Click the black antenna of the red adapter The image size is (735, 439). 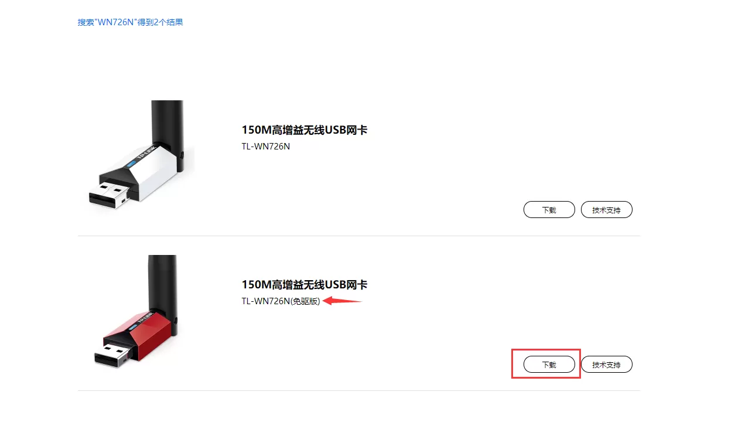pyautogui.click(x=162, y=284)
